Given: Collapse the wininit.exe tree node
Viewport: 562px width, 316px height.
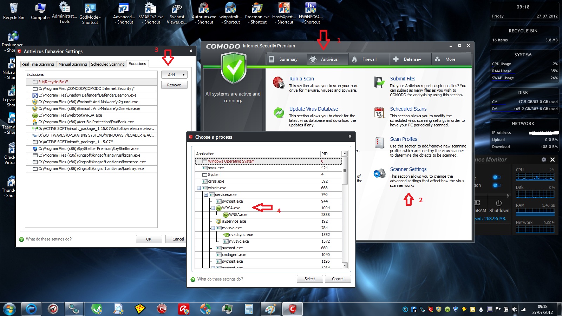Looking at the screenshot, I should point(199,188).
